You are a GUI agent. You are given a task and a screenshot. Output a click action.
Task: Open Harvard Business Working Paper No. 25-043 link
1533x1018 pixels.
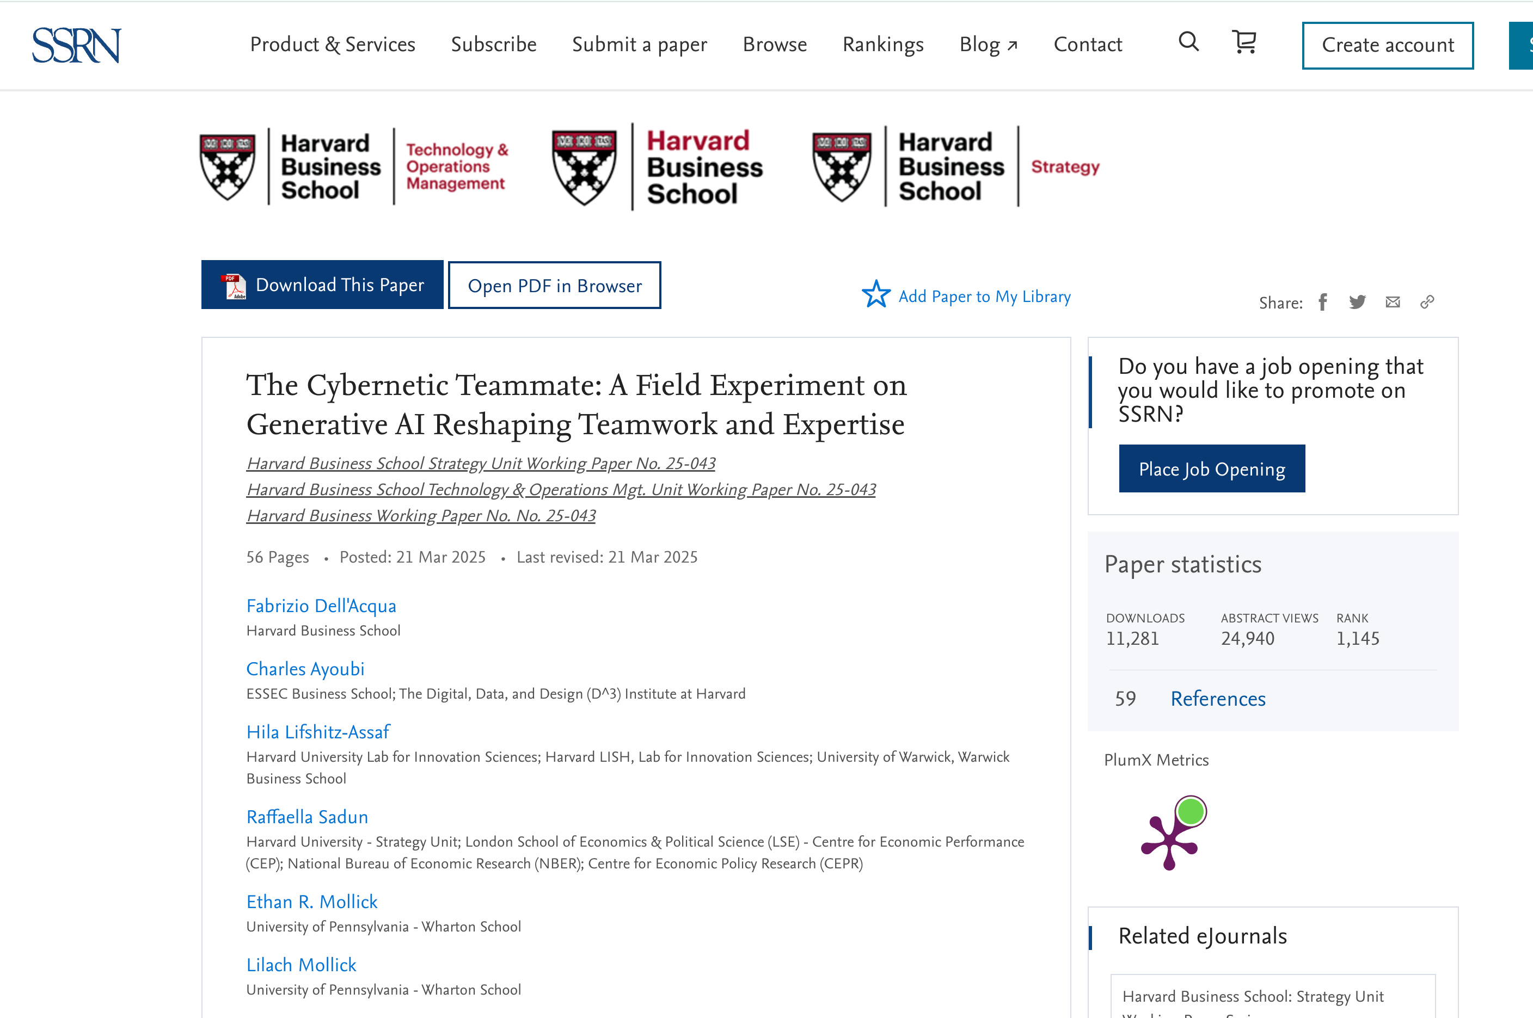coord(421,515)
